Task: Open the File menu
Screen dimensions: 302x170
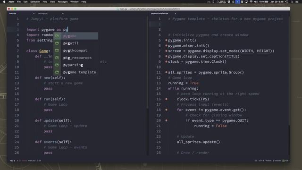Action: pyautogui.click(x=19, y=2)
